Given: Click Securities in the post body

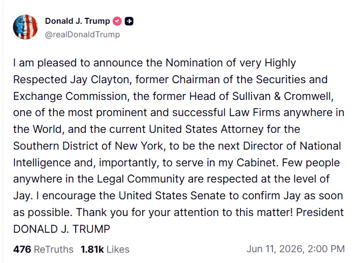Looking at the screenshot, I should (x=280, y=79).
